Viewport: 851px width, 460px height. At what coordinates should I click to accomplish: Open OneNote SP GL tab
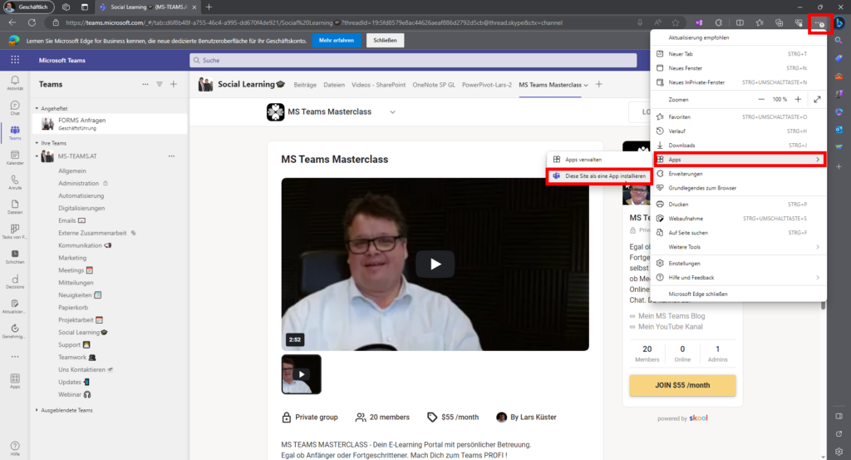pos(434,85)
